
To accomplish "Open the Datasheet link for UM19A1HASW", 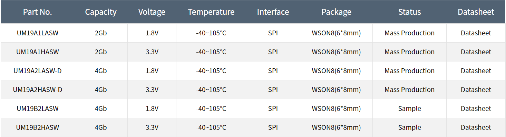I will coord(476,52).
